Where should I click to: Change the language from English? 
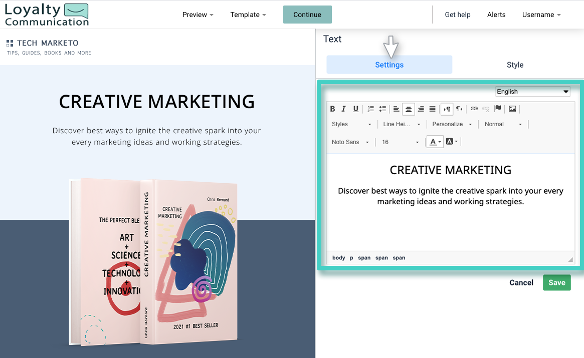point(532,91)
